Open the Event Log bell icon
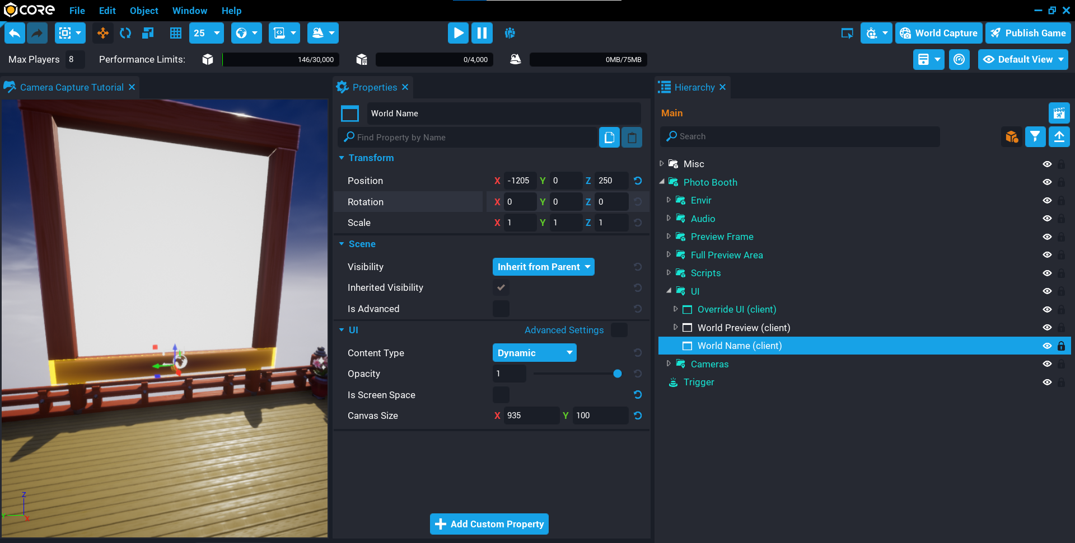Screen dimensions: 1075x543 (515, 59)
